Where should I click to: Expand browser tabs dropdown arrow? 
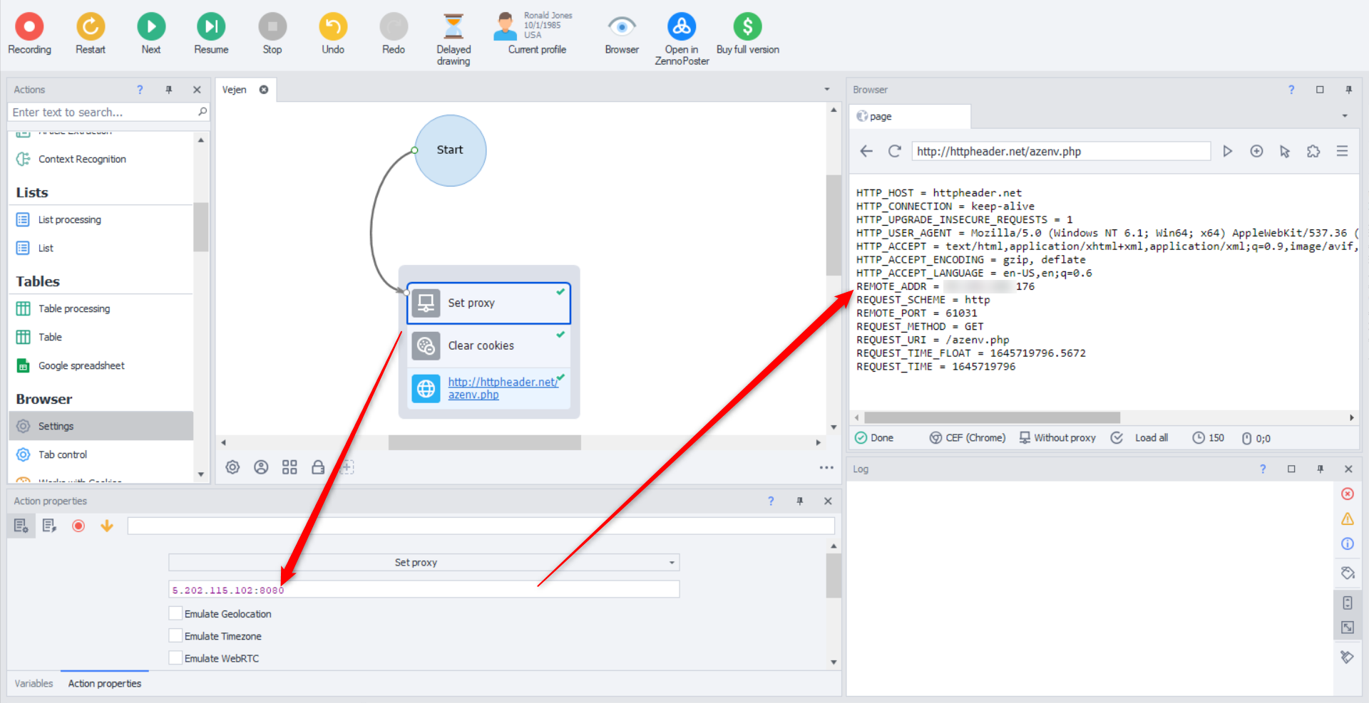(1345, 116)
